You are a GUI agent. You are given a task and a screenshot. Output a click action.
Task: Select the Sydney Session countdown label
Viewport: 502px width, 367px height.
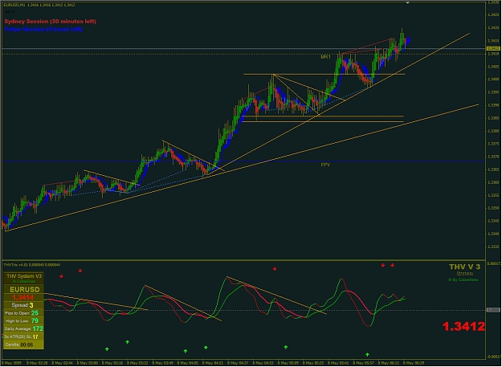point(50,22)
